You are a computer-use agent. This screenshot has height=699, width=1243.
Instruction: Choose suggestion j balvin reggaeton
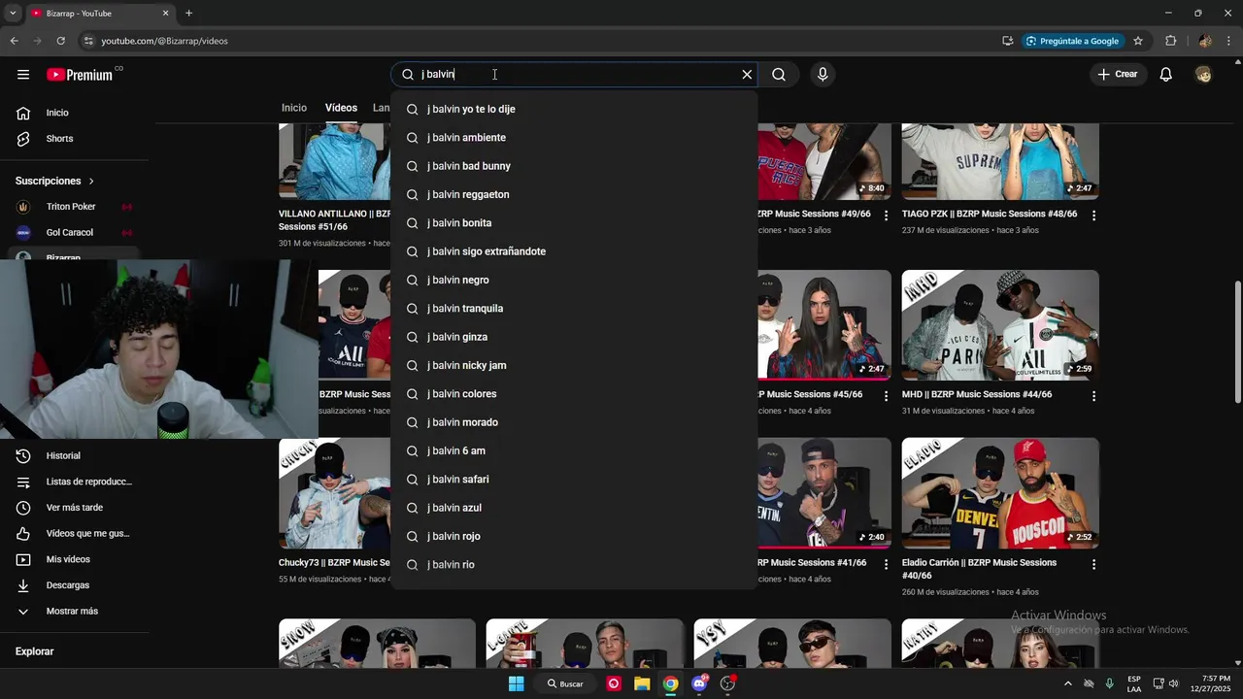pyautogui.click(x=574, y=195)
